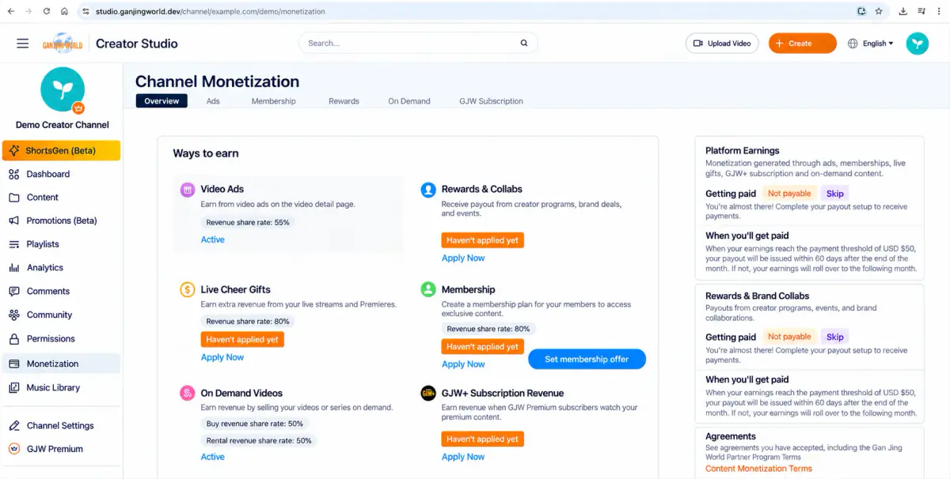This screenshot has height=479, width=950.
Task: Click the Video Ads icon
Action: click(188, 190)
